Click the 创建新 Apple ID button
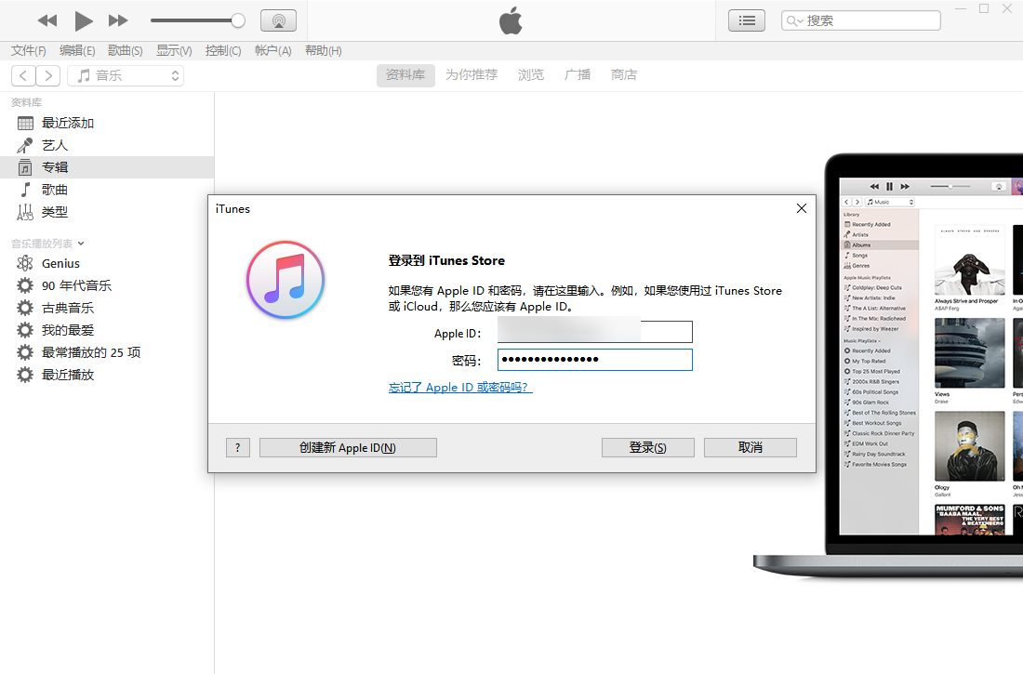 pos(348,447)
